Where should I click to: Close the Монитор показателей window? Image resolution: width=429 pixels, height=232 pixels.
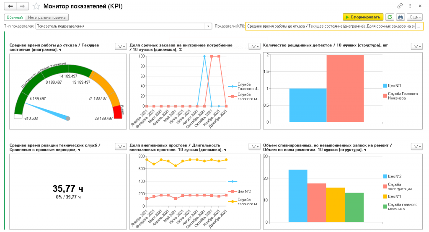pos(420,6)
